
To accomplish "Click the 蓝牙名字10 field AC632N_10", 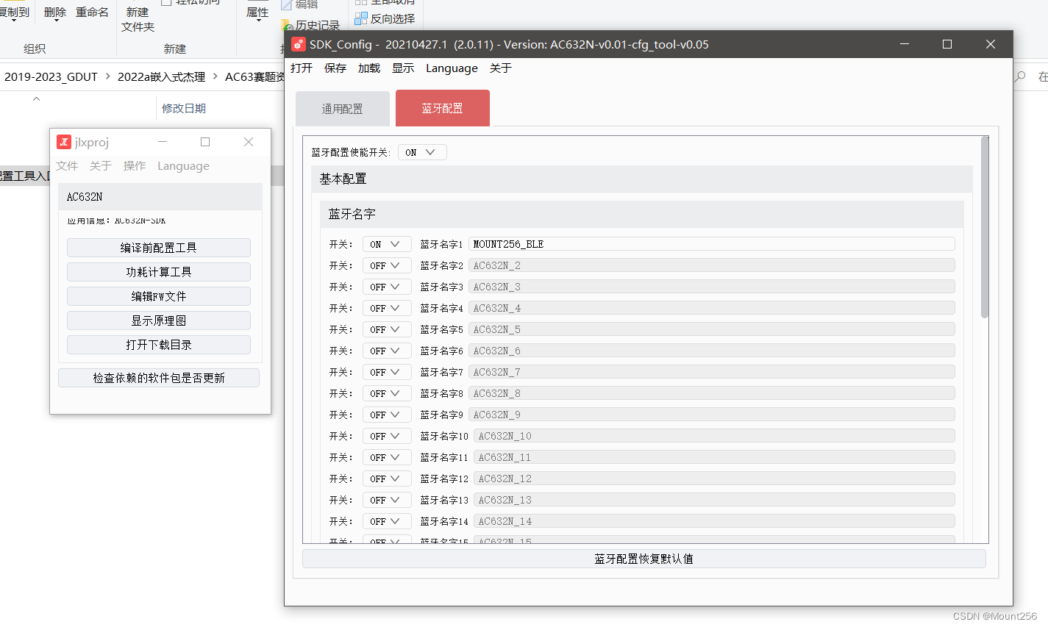I will [x=714, y=436].
